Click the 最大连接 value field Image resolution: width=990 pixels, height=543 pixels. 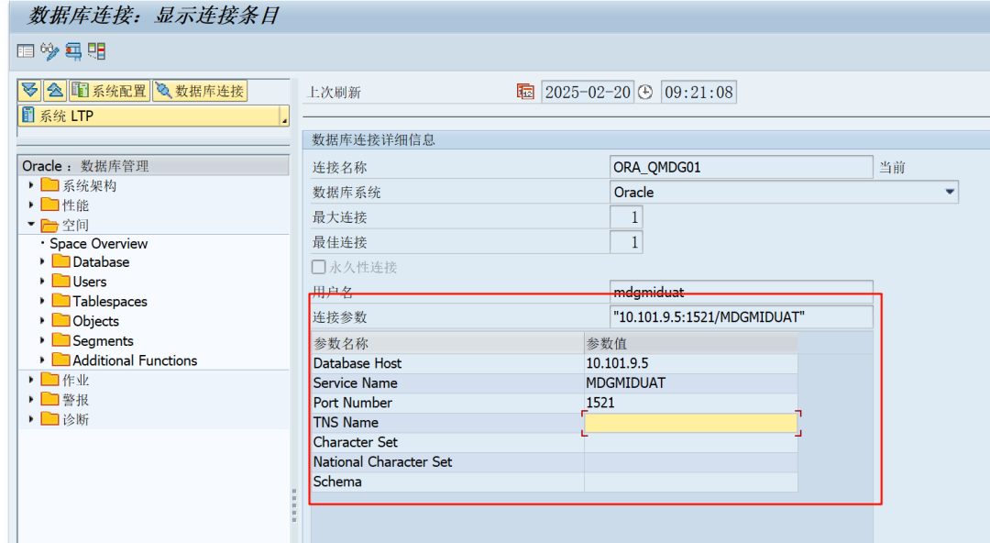click(x=626, y=217)
